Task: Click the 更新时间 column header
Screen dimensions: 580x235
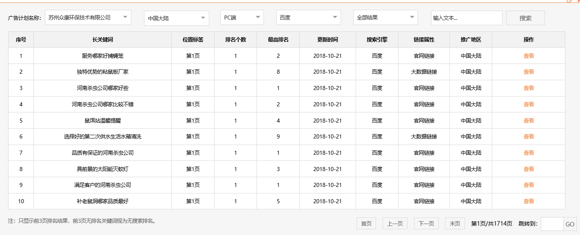Action: pyautogui.click(x=328, y=40)
